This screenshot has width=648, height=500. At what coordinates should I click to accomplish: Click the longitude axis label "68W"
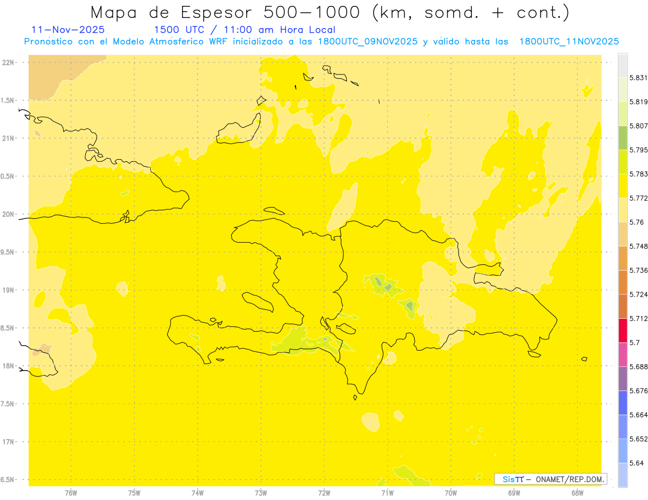[577, 493]
